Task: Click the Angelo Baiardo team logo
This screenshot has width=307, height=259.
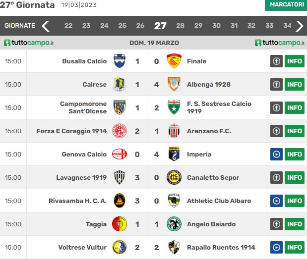Action: 174,224
